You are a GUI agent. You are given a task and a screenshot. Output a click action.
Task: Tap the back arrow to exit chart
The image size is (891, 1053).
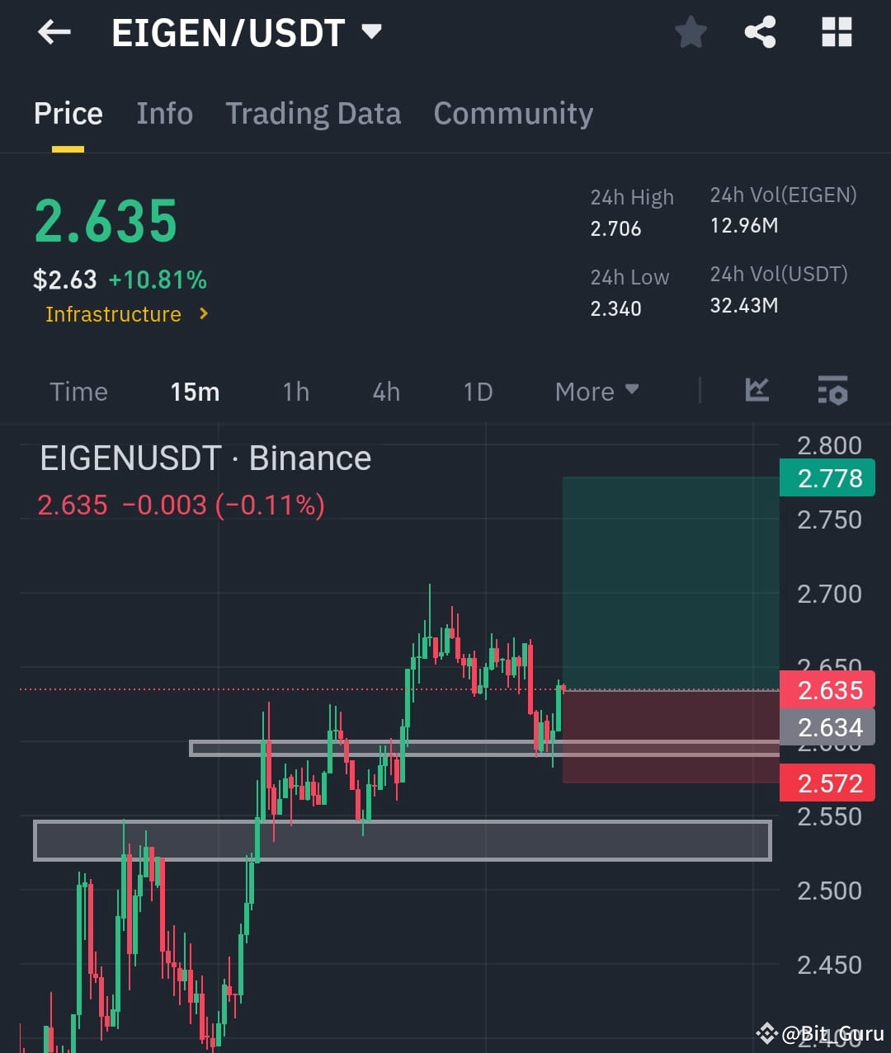click(53, 32)
